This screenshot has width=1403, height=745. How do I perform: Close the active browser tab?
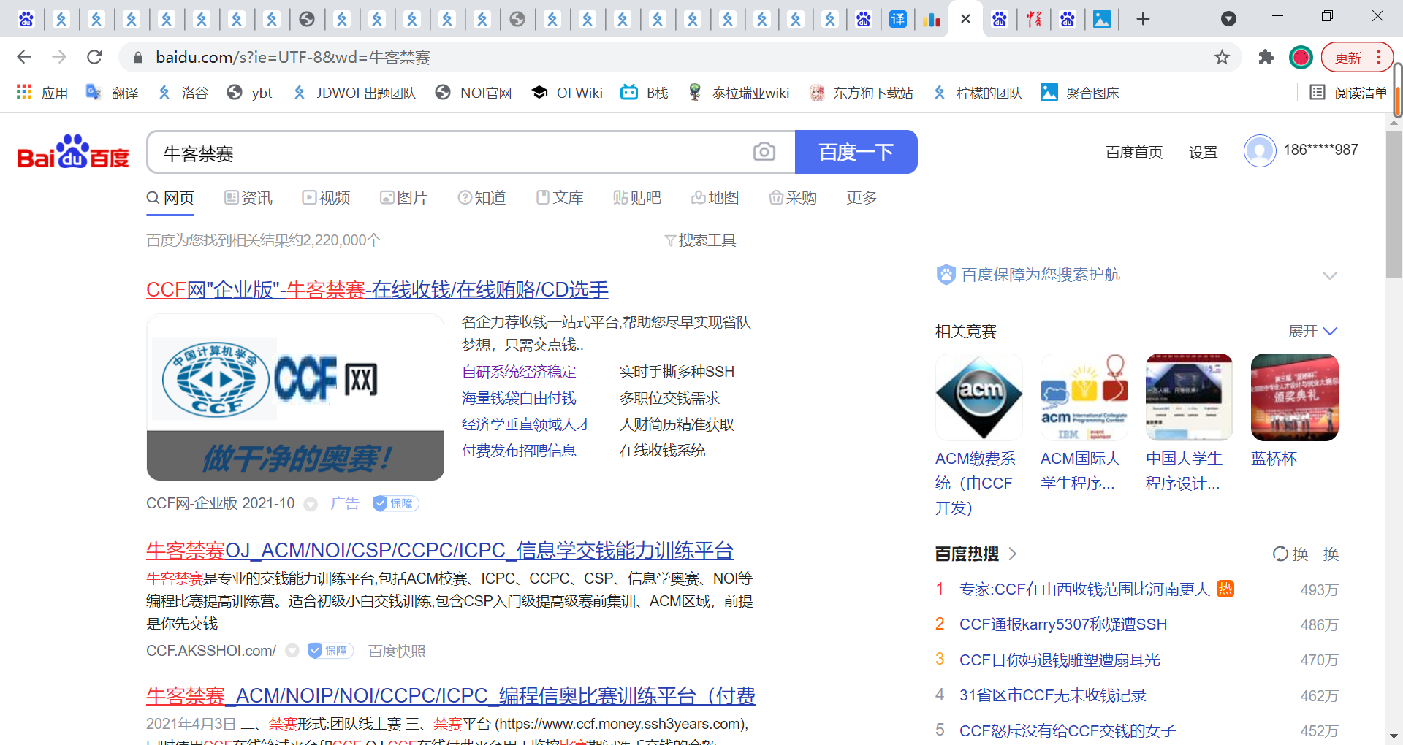click(965, 19)
